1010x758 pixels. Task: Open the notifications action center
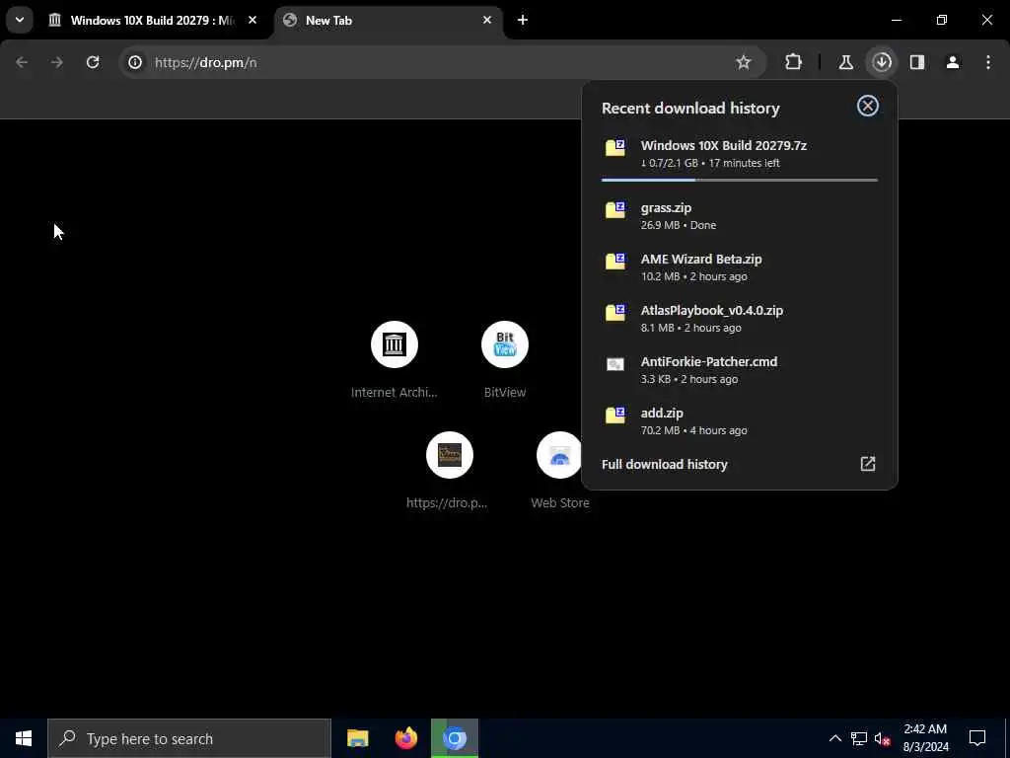click(977, 738)
